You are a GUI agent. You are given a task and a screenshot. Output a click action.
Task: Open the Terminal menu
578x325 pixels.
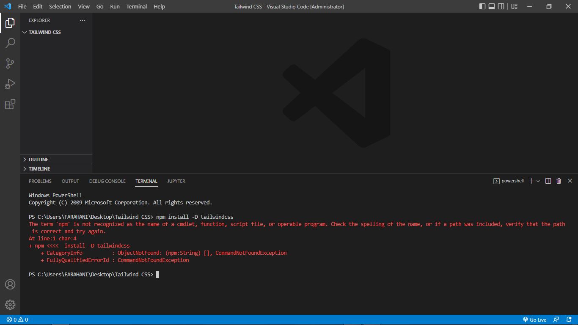click(137, 6)
